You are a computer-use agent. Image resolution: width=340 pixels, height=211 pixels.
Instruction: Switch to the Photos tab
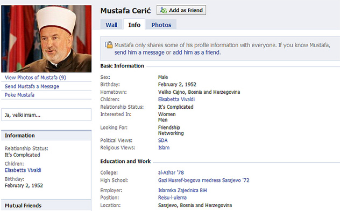tap(161, 25)
